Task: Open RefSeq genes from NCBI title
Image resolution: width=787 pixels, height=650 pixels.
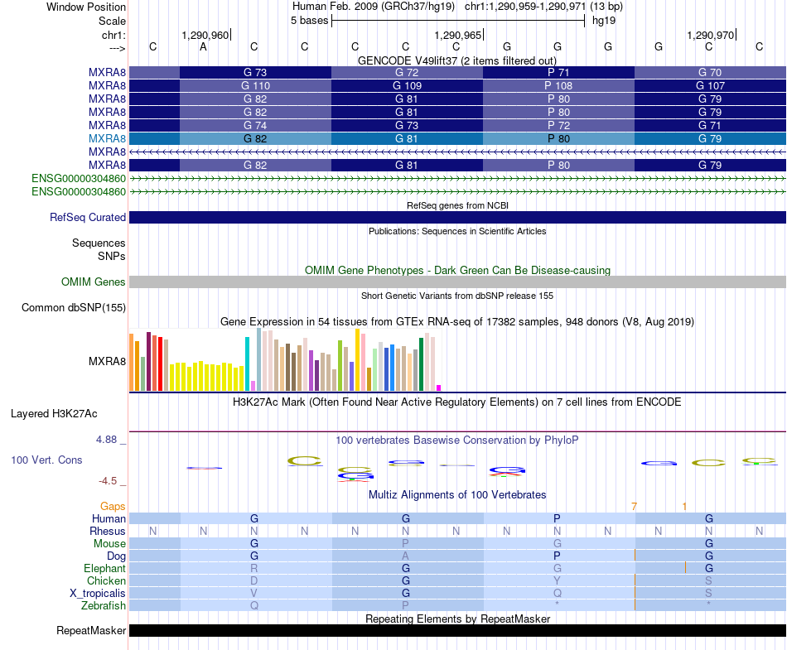Action: (457, 205)
